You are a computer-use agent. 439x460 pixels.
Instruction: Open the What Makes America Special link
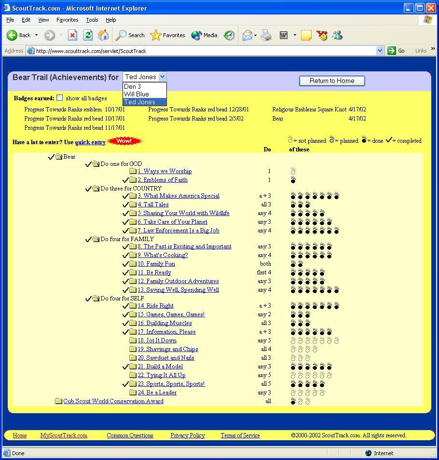pyautogui.click(x=178, y=196)
